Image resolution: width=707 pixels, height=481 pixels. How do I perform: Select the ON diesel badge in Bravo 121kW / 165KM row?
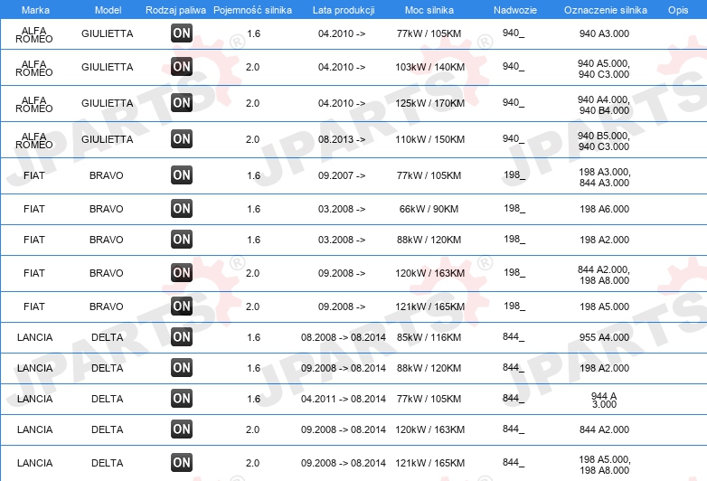click(182, 306)
